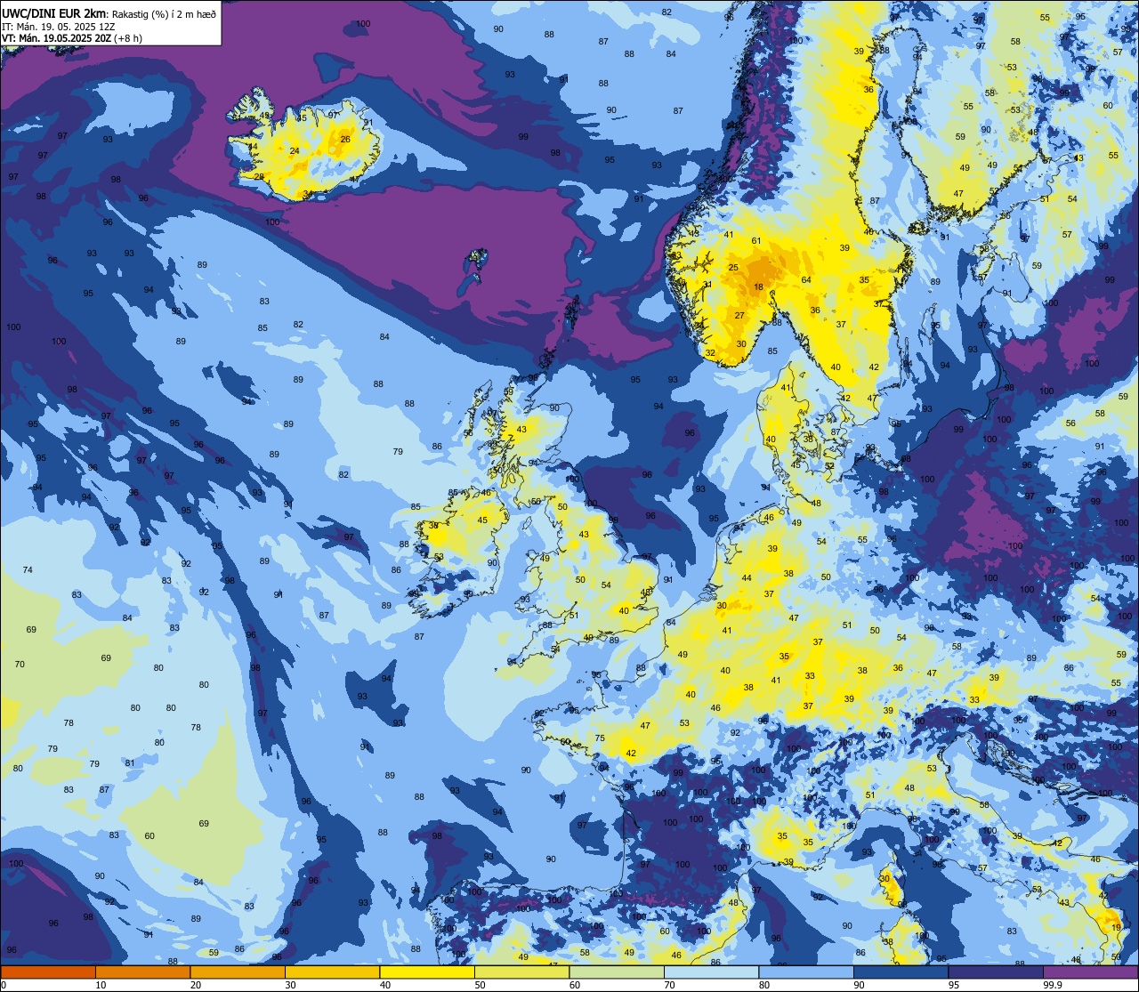Pick the pale yellow 50–60 legend swatch
Image resolution: width=1139 pixels, height=992 pixels.
pyautogui.click(x=521, y=972)
